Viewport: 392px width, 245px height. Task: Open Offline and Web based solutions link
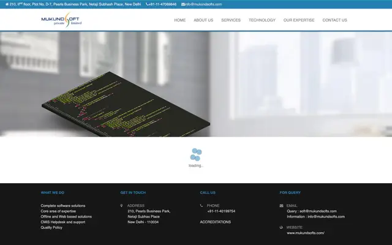click(x=66, y=216)
